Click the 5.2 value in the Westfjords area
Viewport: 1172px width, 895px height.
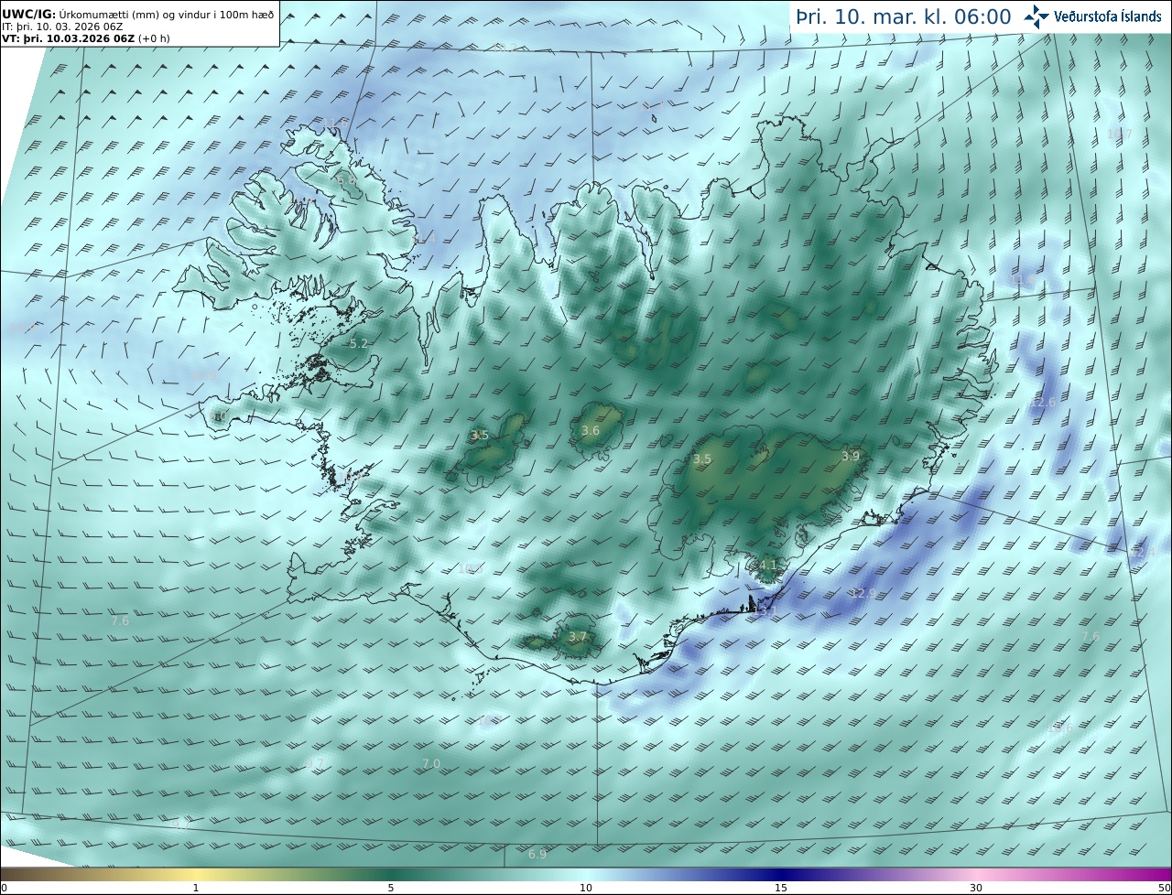(x=358, y=344)
